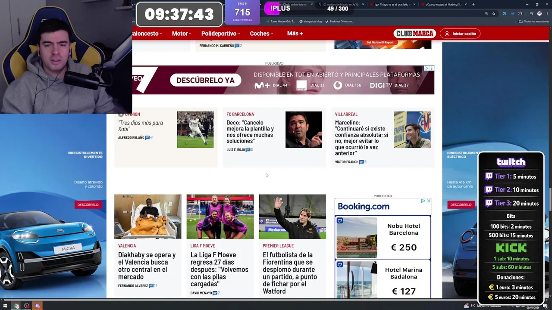The width and height of the screenshot is (552, 310).
Task: Open Marcelino Continuaré article headline
Action: pos(361,138)
